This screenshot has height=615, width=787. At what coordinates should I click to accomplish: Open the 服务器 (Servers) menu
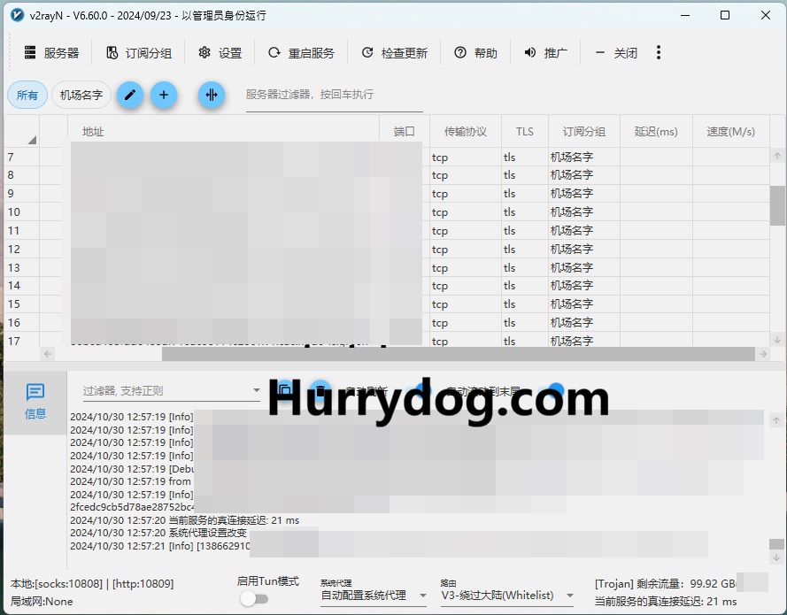[51, 53]
